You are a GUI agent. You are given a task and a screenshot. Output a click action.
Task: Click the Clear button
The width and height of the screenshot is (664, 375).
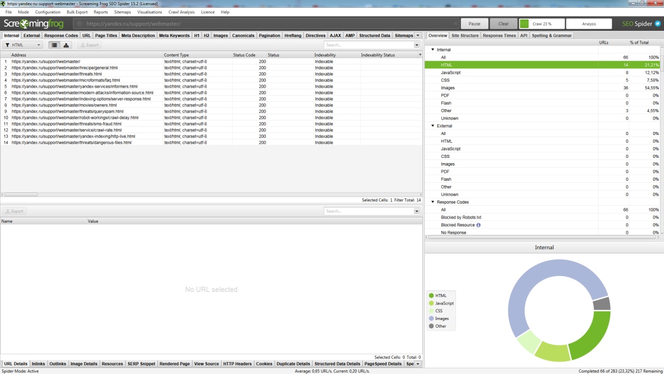coord(504,24)
